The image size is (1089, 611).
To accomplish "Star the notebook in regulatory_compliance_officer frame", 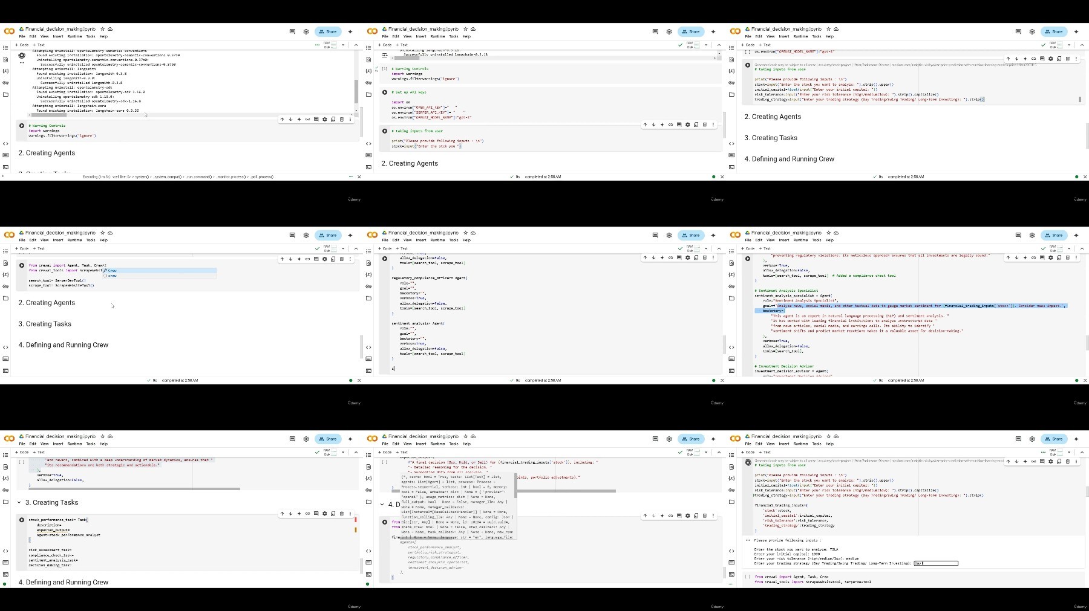I will 465,233.
